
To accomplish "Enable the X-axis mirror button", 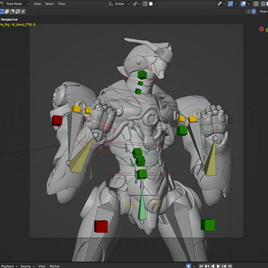I will (x=254, y=11).
